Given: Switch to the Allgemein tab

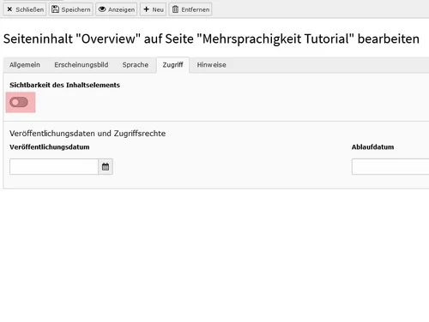Looking at the screenshot, I should pyautogui.click(x=25, y=65).
